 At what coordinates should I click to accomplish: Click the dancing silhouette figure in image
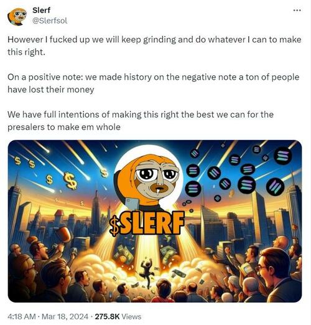(x=147, y=271)
